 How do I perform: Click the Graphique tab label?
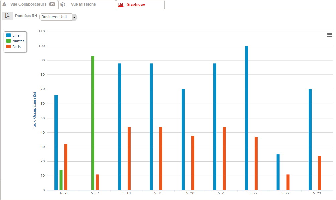click(x=136, y=5)
